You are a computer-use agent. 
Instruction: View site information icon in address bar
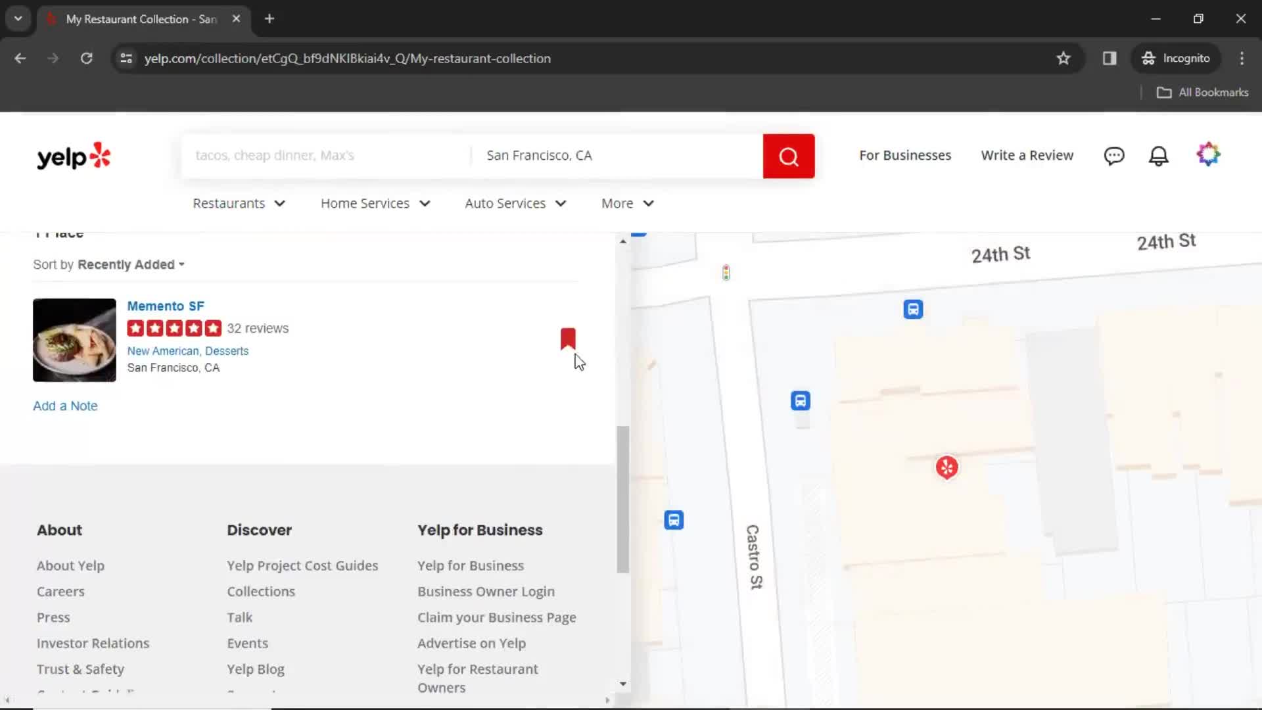[x=126, y=59]
